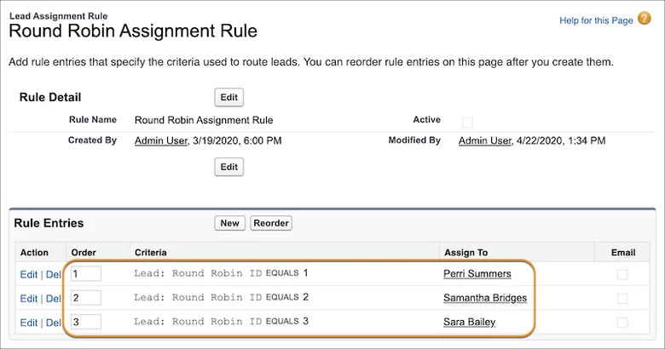Open Samantha Bridges user link
Image resolution: width=665 pixels, height=349 pixels.
click(485, 298)
